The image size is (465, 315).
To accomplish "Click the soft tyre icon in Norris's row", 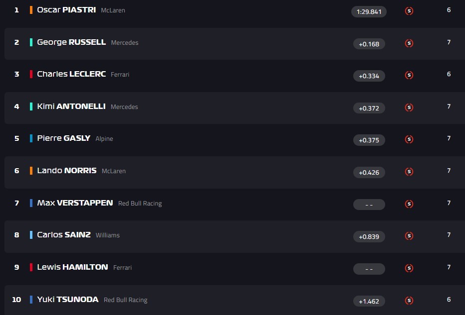I will pyautogui.click(x=409, y=172).
